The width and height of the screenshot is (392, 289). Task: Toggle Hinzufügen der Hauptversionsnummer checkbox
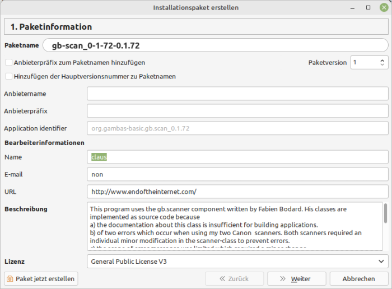(x=8, y=76)
